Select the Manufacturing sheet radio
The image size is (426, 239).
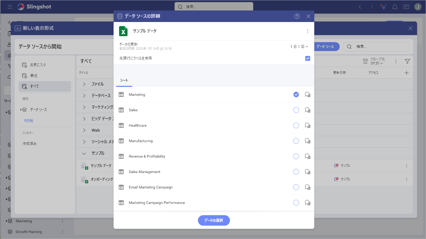[296, 141]
